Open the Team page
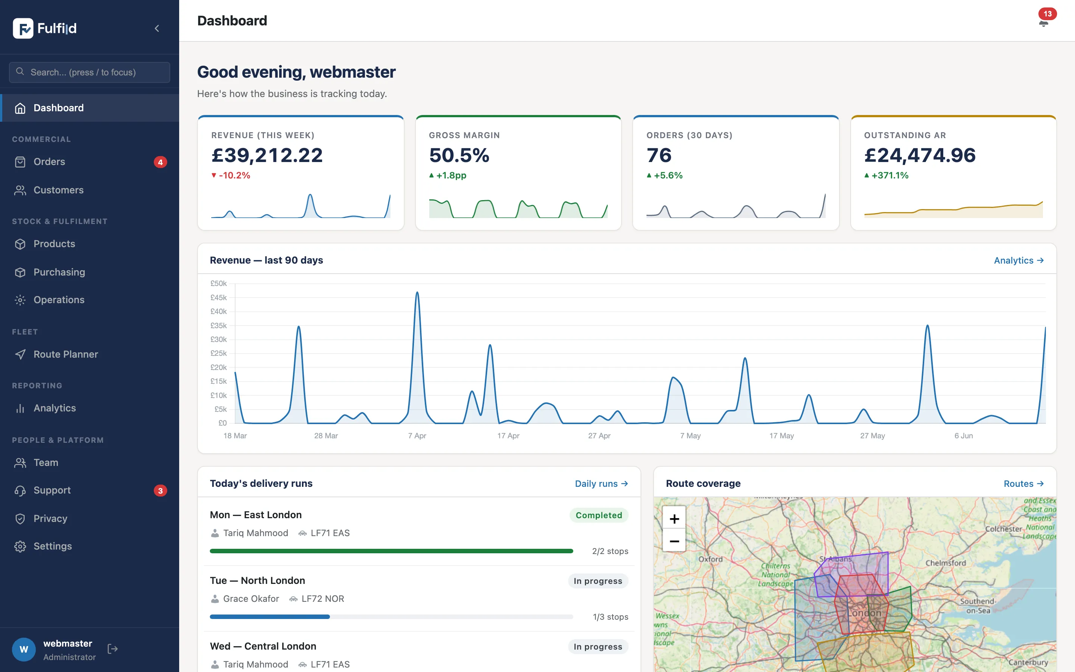1075x672 pixels. point(89,463)
